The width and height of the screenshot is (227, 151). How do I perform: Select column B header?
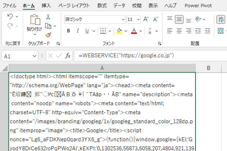click(208, 68)
